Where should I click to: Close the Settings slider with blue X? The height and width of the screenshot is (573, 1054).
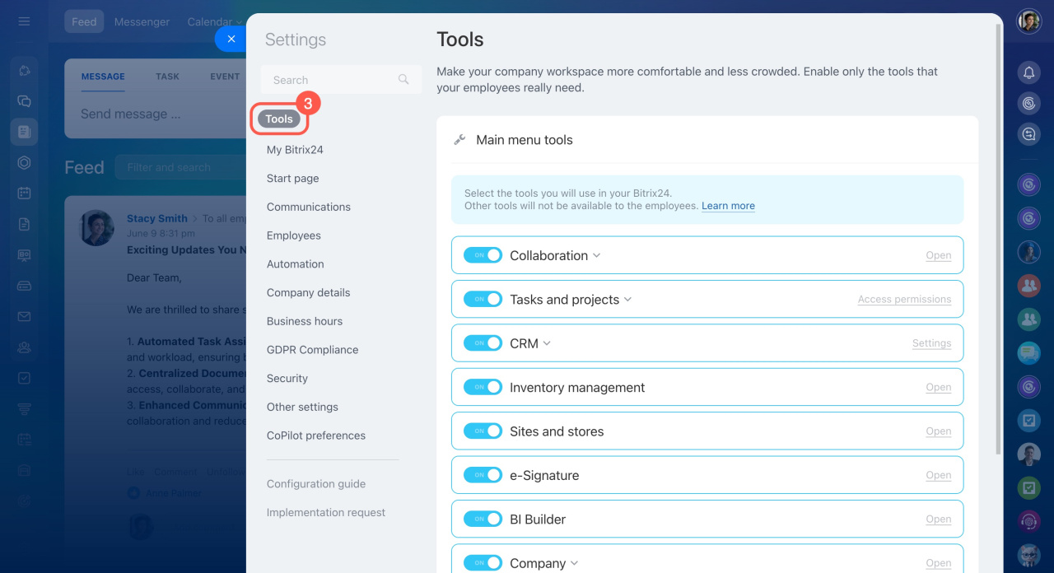pyautogui.click(x=231, y=39)
